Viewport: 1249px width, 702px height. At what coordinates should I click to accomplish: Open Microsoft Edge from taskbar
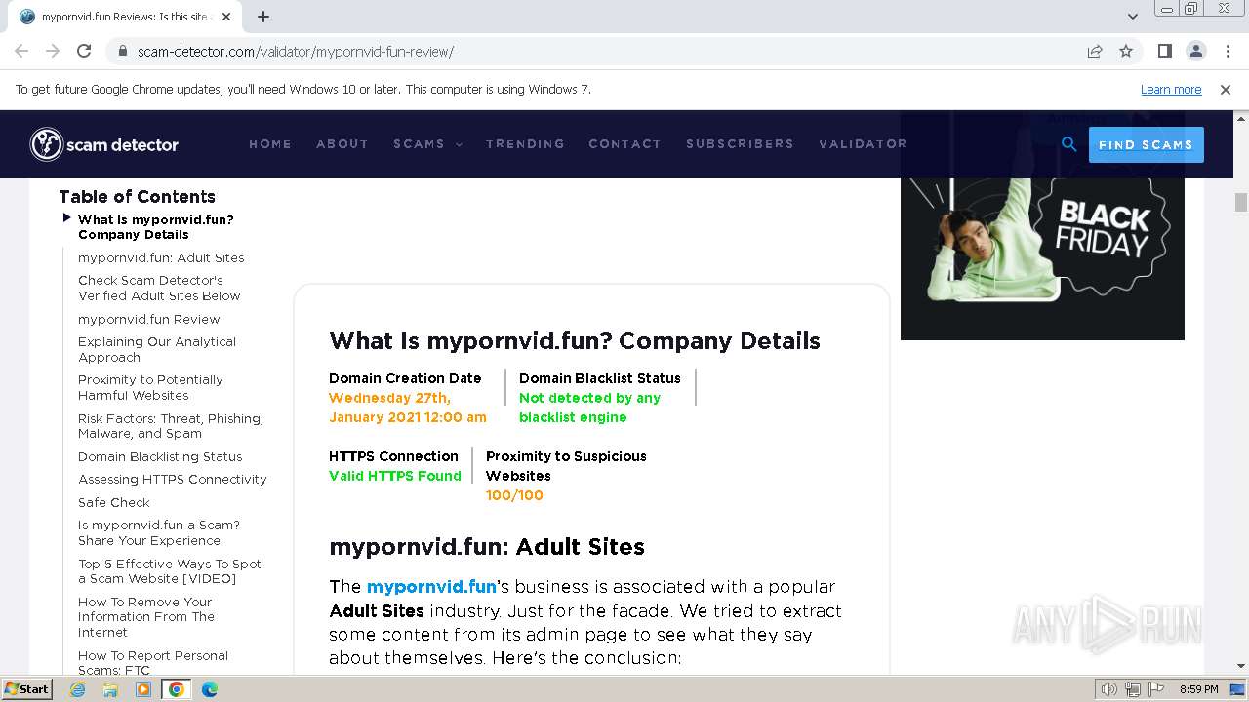209,689
